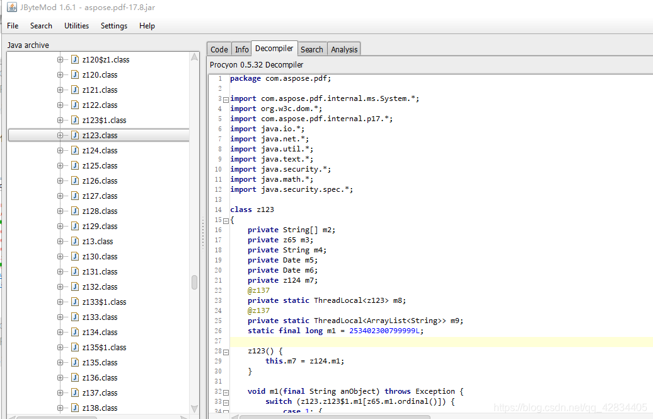Click the z138.class file icon
Image resolution: width=653 pixels, height=419 pixels.
75,408
